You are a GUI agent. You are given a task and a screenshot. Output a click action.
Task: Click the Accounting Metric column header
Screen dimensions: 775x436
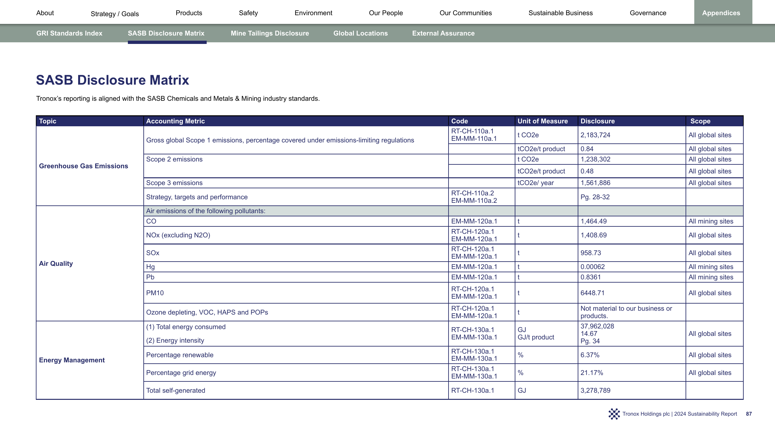pos(296,121)
